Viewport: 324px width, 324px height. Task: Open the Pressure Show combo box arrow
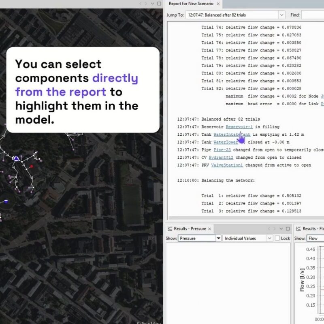coord(219,238)
